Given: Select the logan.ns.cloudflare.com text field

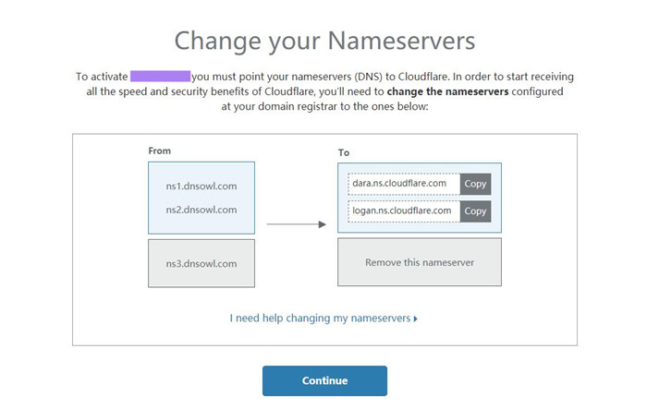Looking at the screenshot, I should click(404, 211).
